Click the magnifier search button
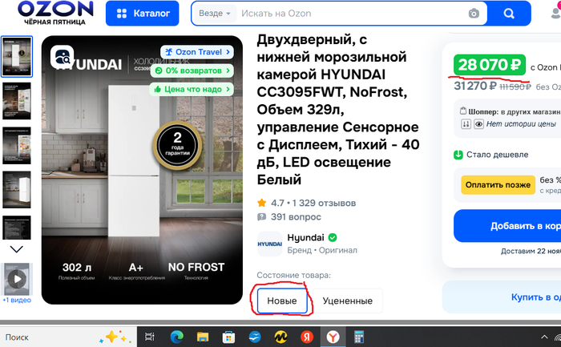The width and height of the screenshot is (561, 347). tap(509, 14)
